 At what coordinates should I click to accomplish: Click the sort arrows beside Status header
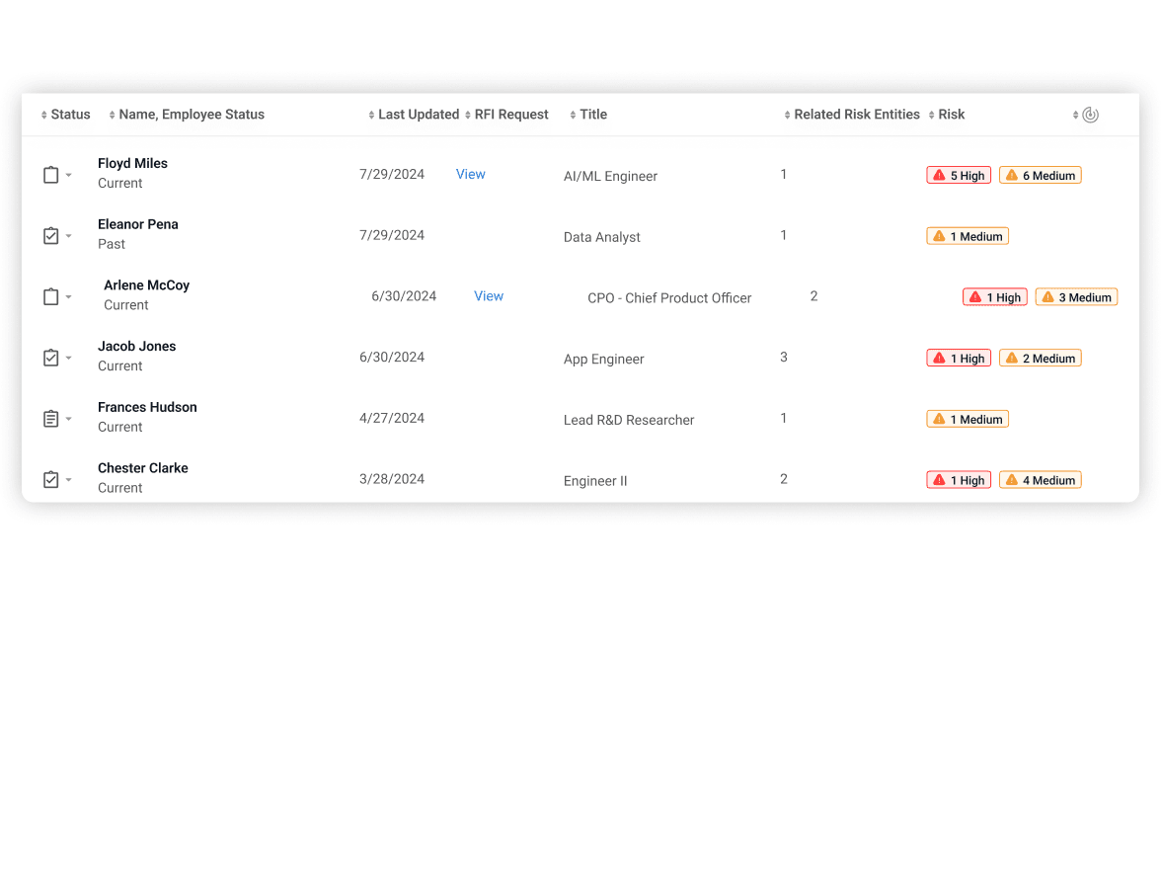pyautogui.click(x=44, y=116)
